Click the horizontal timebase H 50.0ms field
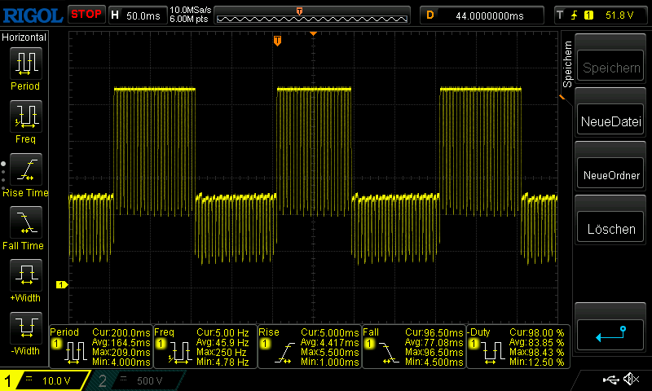The width and height of the screenshot is (652, 391). click(137, 15)
